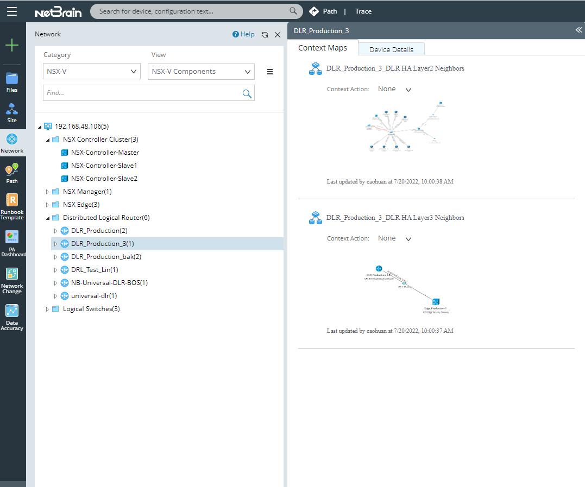The image size is (585, 487).
Task: Open Data Accuracy from sidebar
Action: click(12, 318)
